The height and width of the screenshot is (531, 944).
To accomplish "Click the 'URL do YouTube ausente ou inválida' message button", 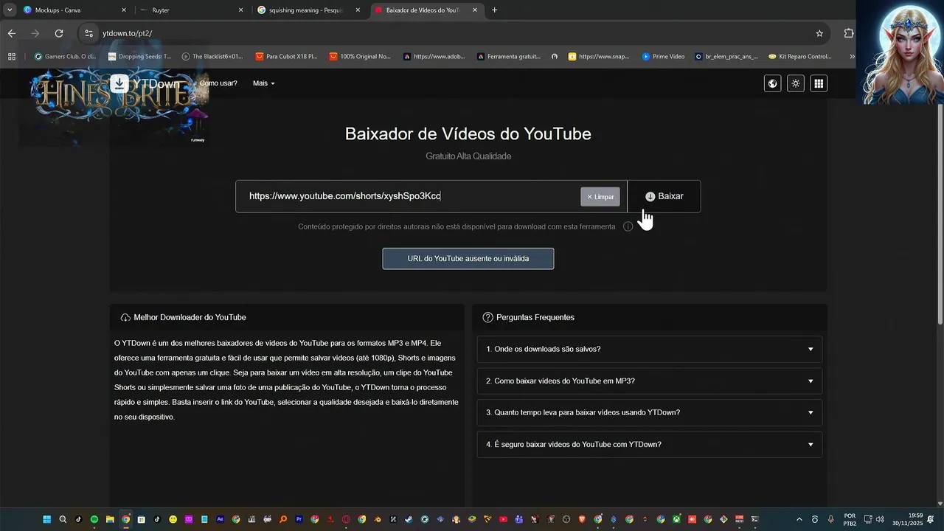I will coord(468,259).
